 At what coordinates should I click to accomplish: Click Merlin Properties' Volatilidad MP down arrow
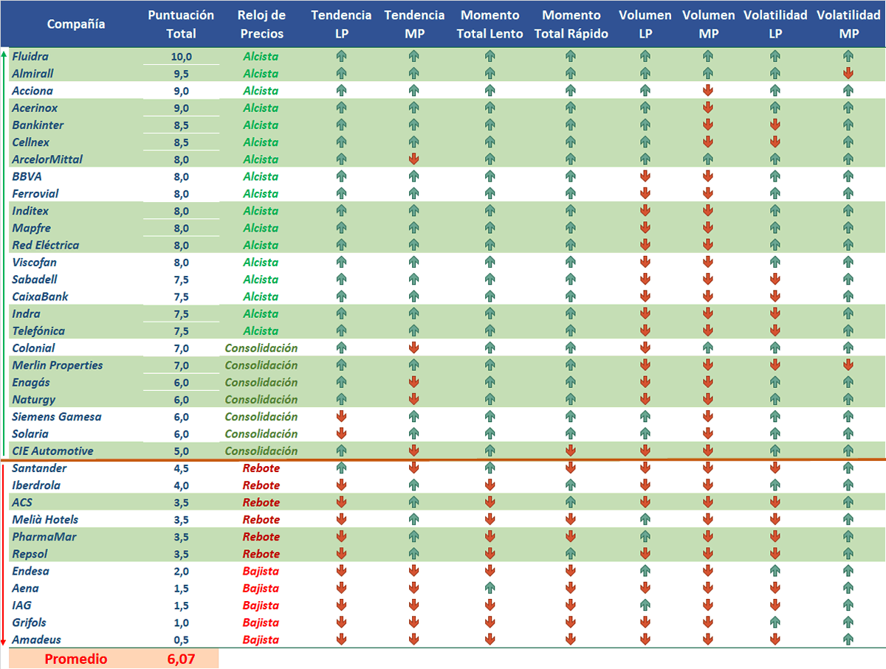click(848, 365)
